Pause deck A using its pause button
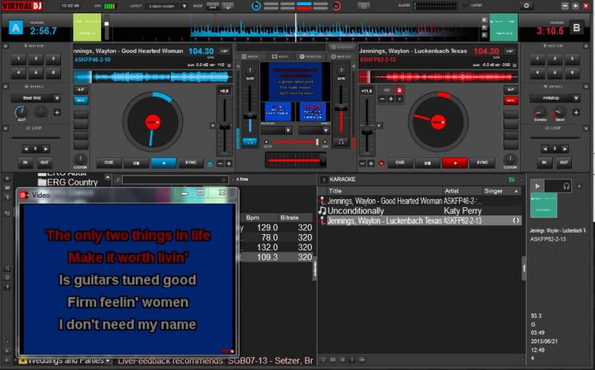The image size is (595, 370). point(136,163)
